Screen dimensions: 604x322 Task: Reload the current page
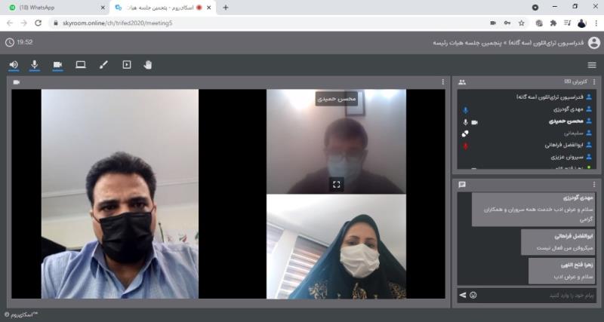pos(39,23)
